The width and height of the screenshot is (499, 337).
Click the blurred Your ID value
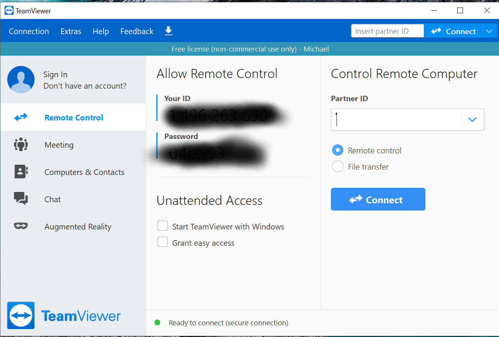pos(219,115)
